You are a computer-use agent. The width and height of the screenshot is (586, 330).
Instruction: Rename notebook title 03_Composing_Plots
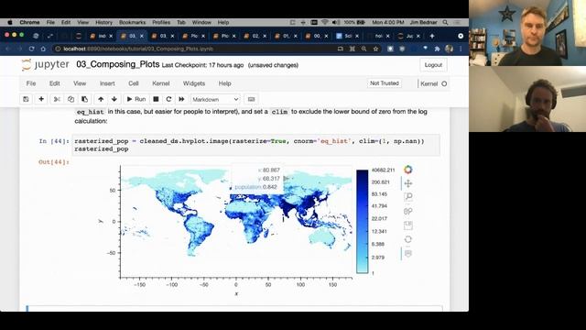click(x=118, y=64)
